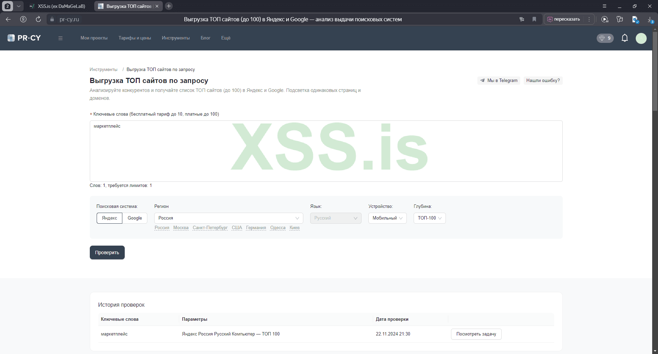Choose the "Германия" quick region link

click(256, 228)
